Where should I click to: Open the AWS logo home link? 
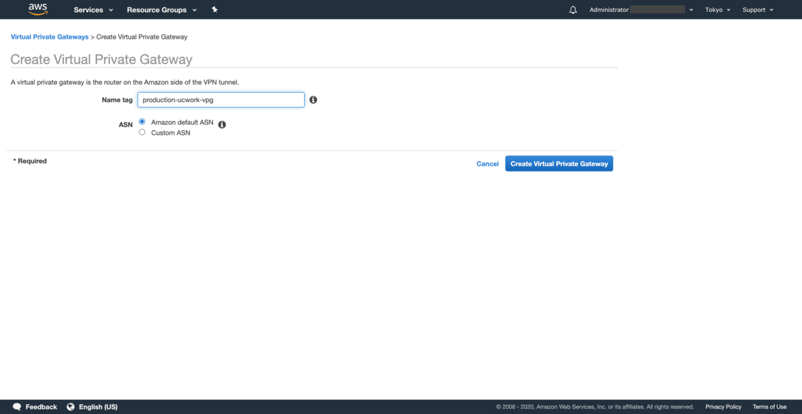pos(37,9)
